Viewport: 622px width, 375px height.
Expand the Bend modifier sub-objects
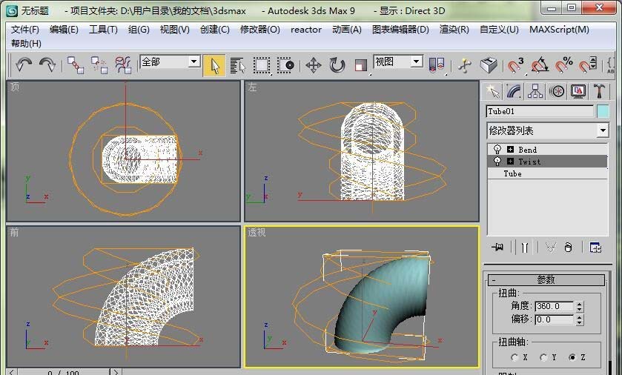510,150
